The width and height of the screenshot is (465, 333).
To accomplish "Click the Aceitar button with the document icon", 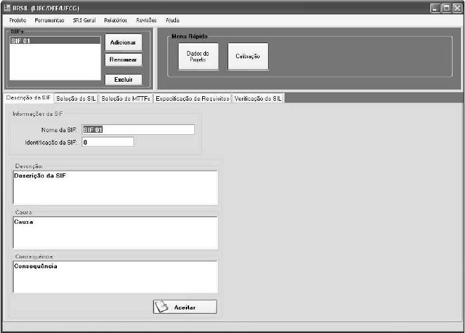I will [x=184, y=307].
